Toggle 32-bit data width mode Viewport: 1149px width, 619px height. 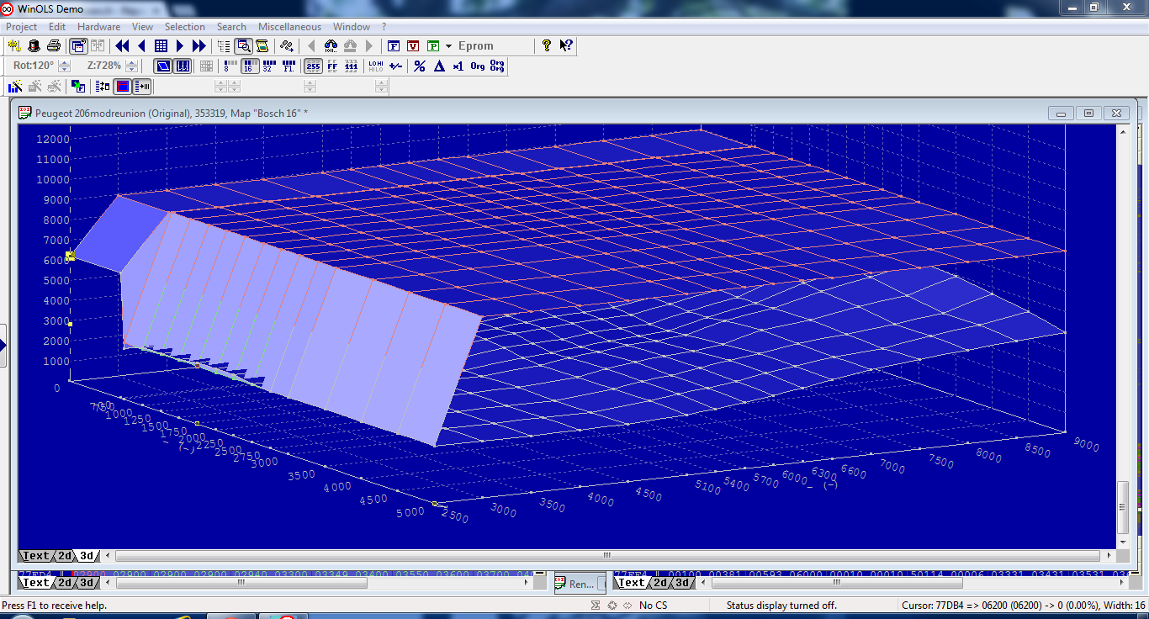click(269, 66)
